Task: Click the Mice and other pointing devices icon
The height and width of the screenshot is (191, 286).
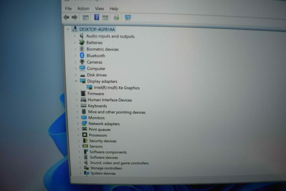Action: [84, 112]
